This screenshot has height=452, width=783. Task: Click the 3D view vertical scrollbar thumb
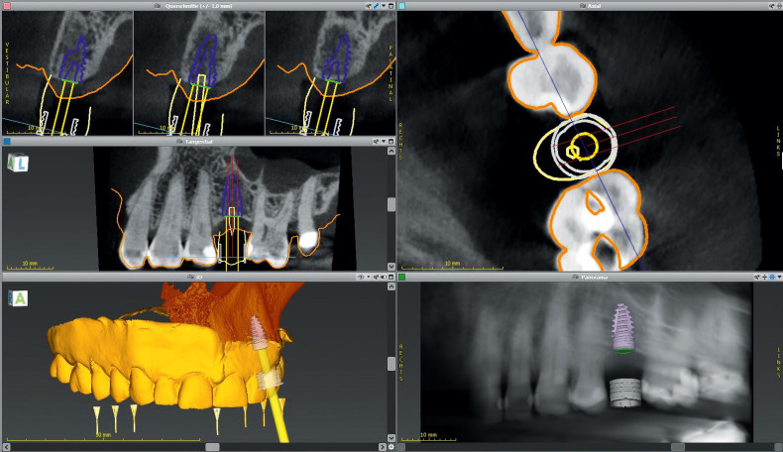391,363
